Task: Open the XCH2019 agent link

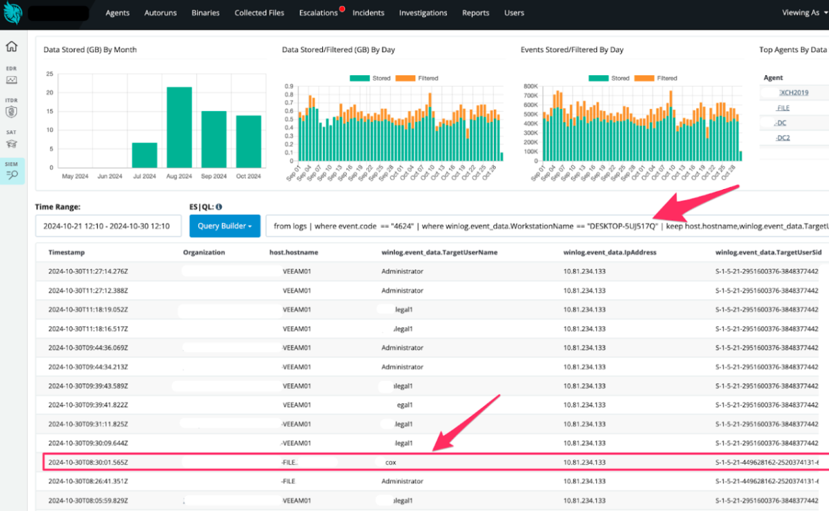Action: (x=794, y=93)
